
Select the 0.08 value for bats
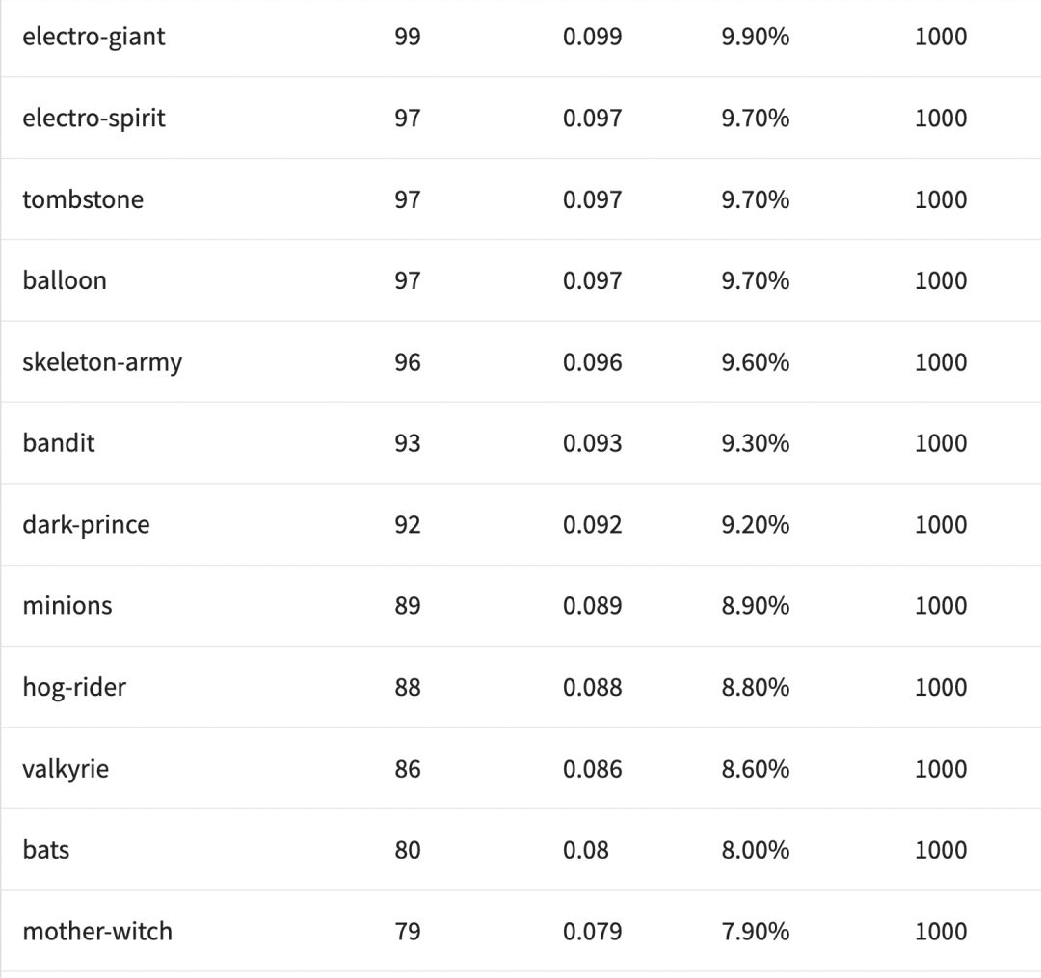coord(586,850)
